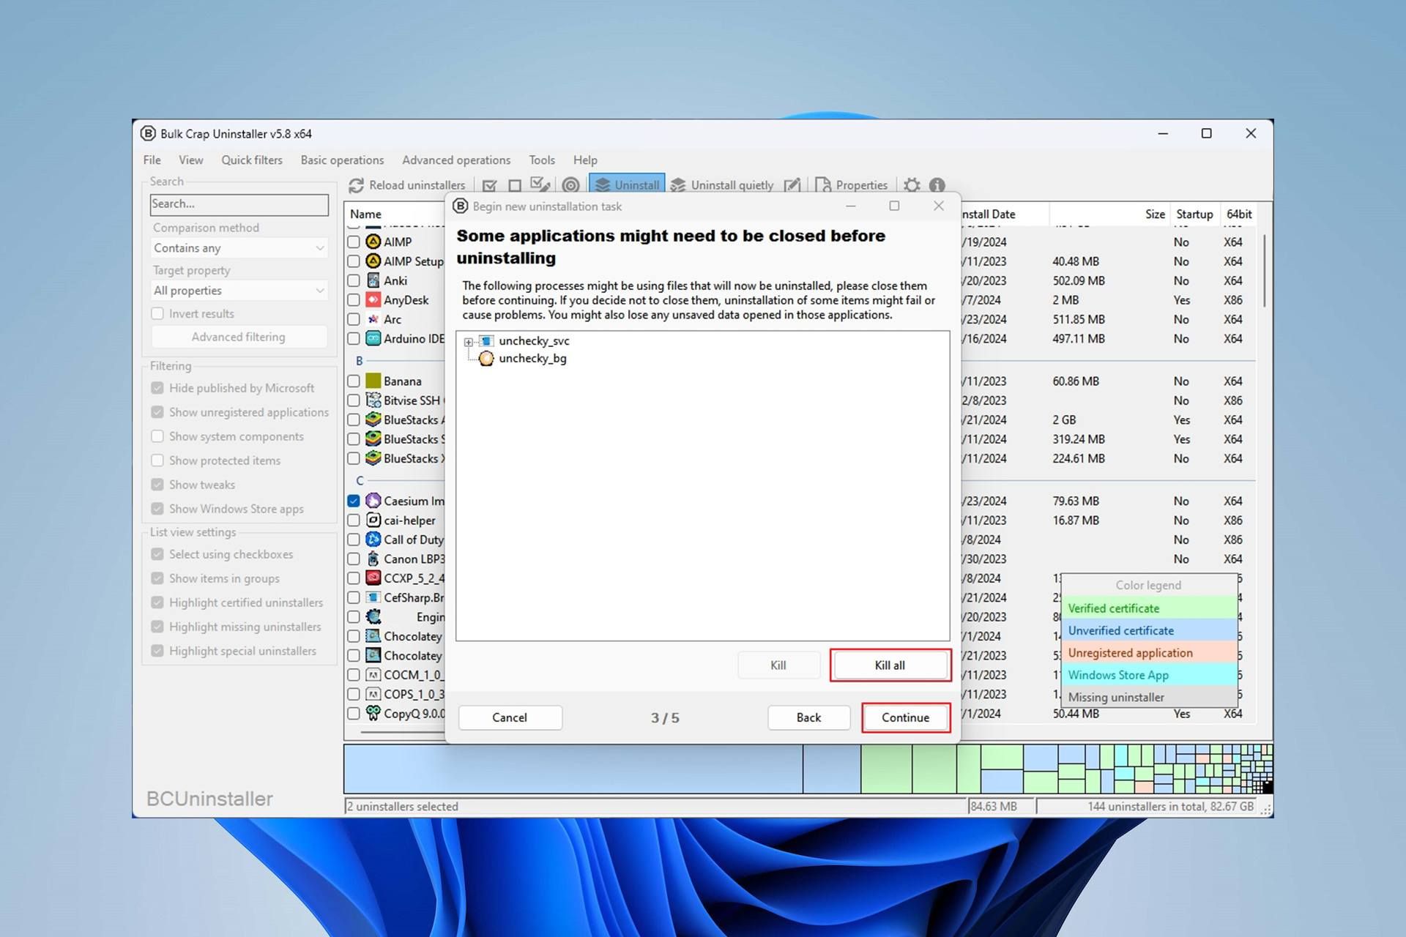This screenshot has width=1406, height=937.
Task: Toggle Hide published by Microsoft checkbox
Action: pos(157,388)
